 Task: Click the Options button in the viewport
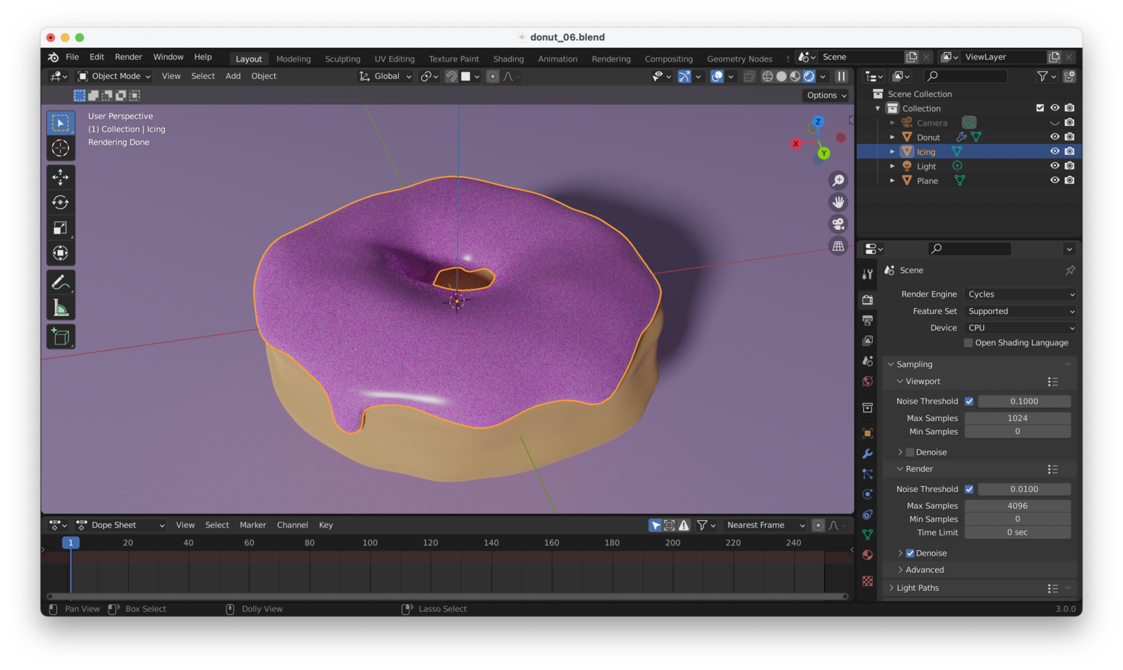pos(824,95)
